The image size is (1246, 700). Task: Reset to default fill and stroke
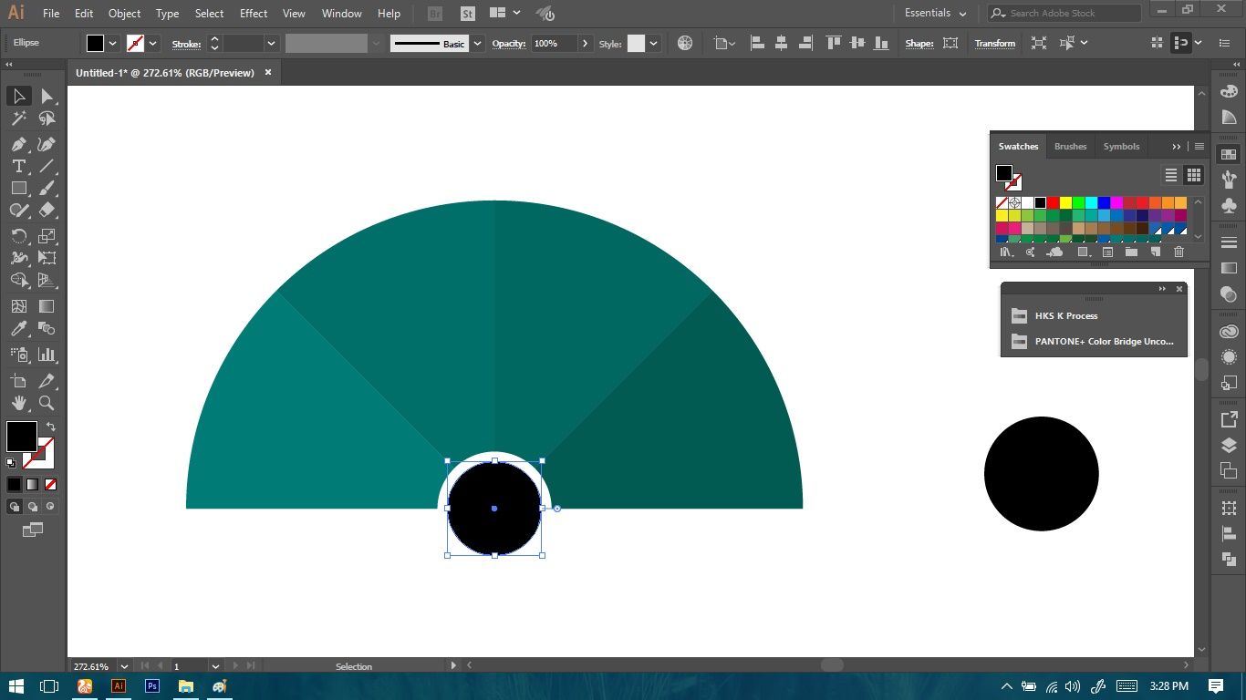[x=11, y=463]
